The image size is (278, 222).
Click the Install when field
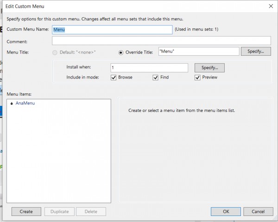[x=149, y=68]
